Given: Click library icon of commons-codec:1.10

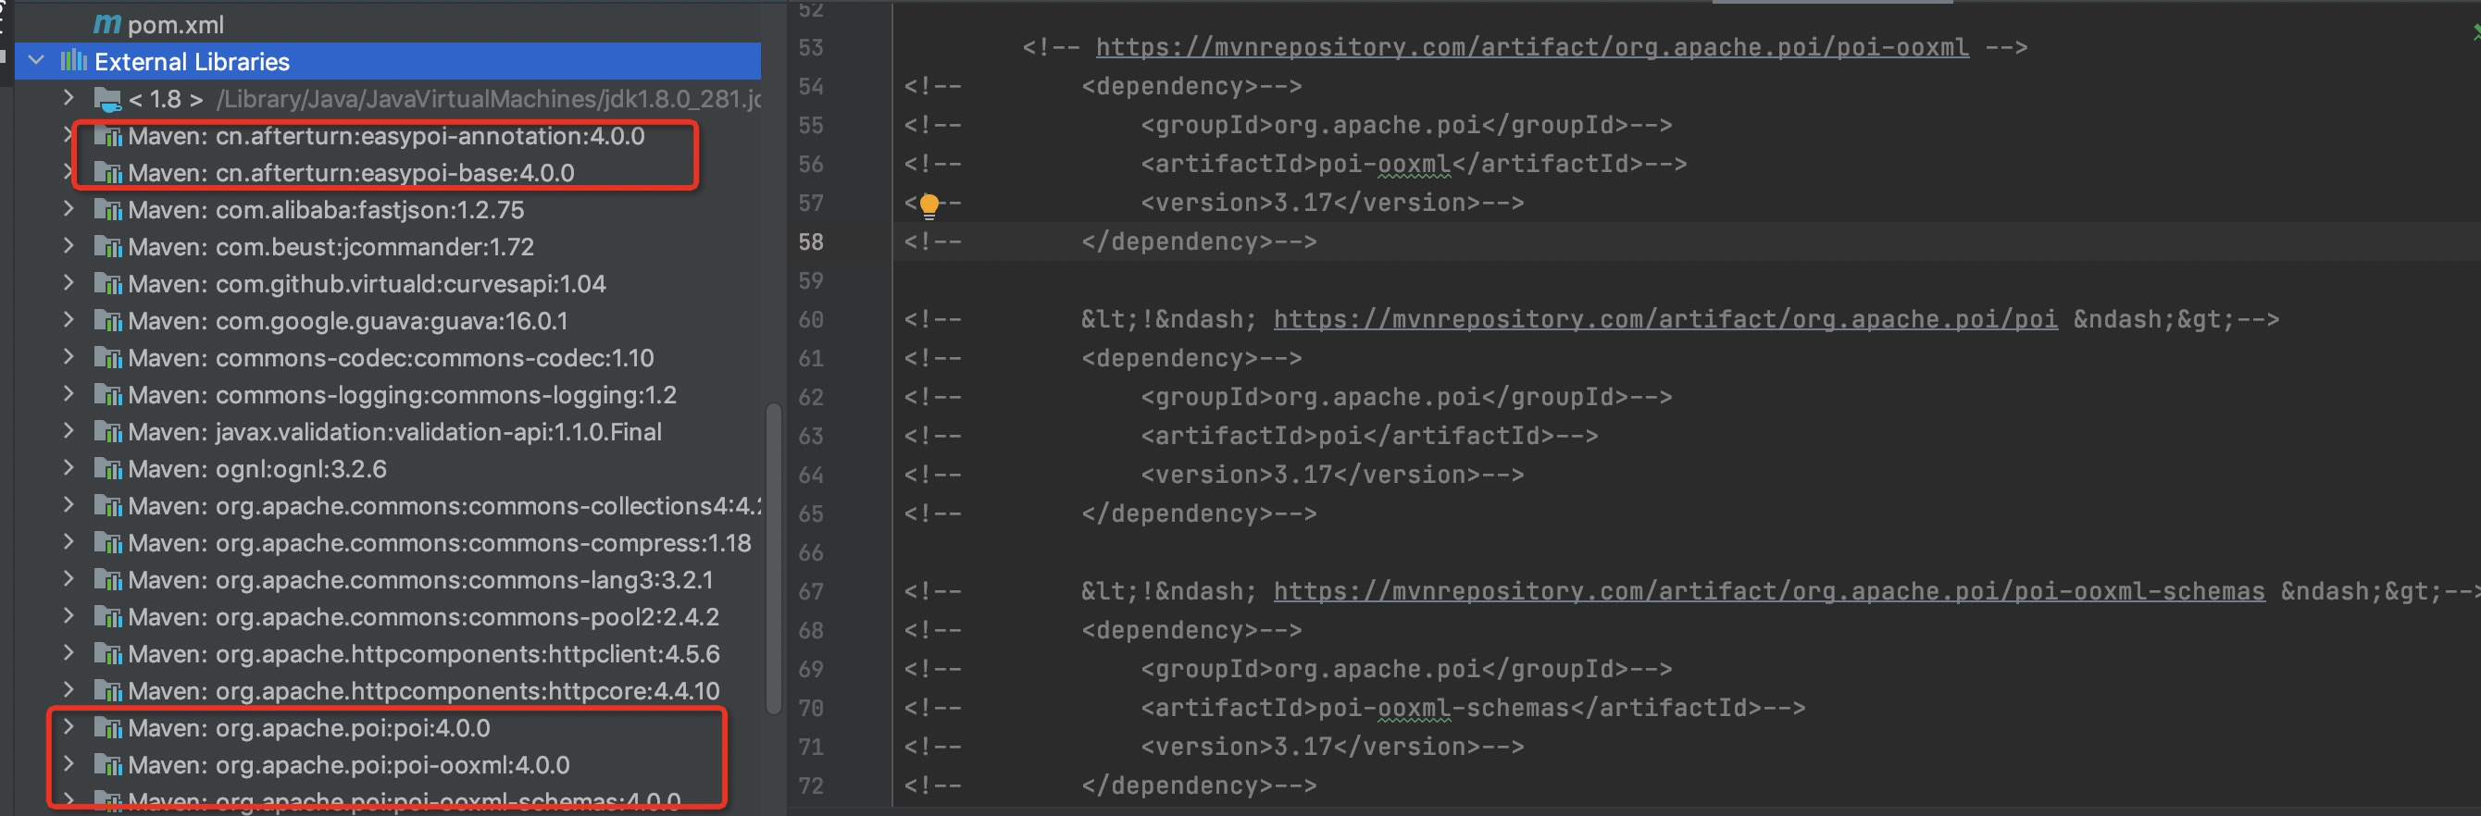Looking at the screenshot, I should [x=108, y=358].
